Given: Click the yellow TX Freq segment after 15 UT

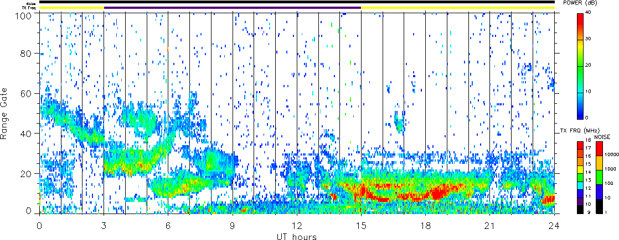Looking at the screenshot, I should point(458,8).
